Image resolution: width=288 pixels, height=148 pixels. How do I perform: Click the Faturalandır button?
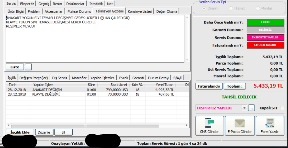(x=209, y=86)
